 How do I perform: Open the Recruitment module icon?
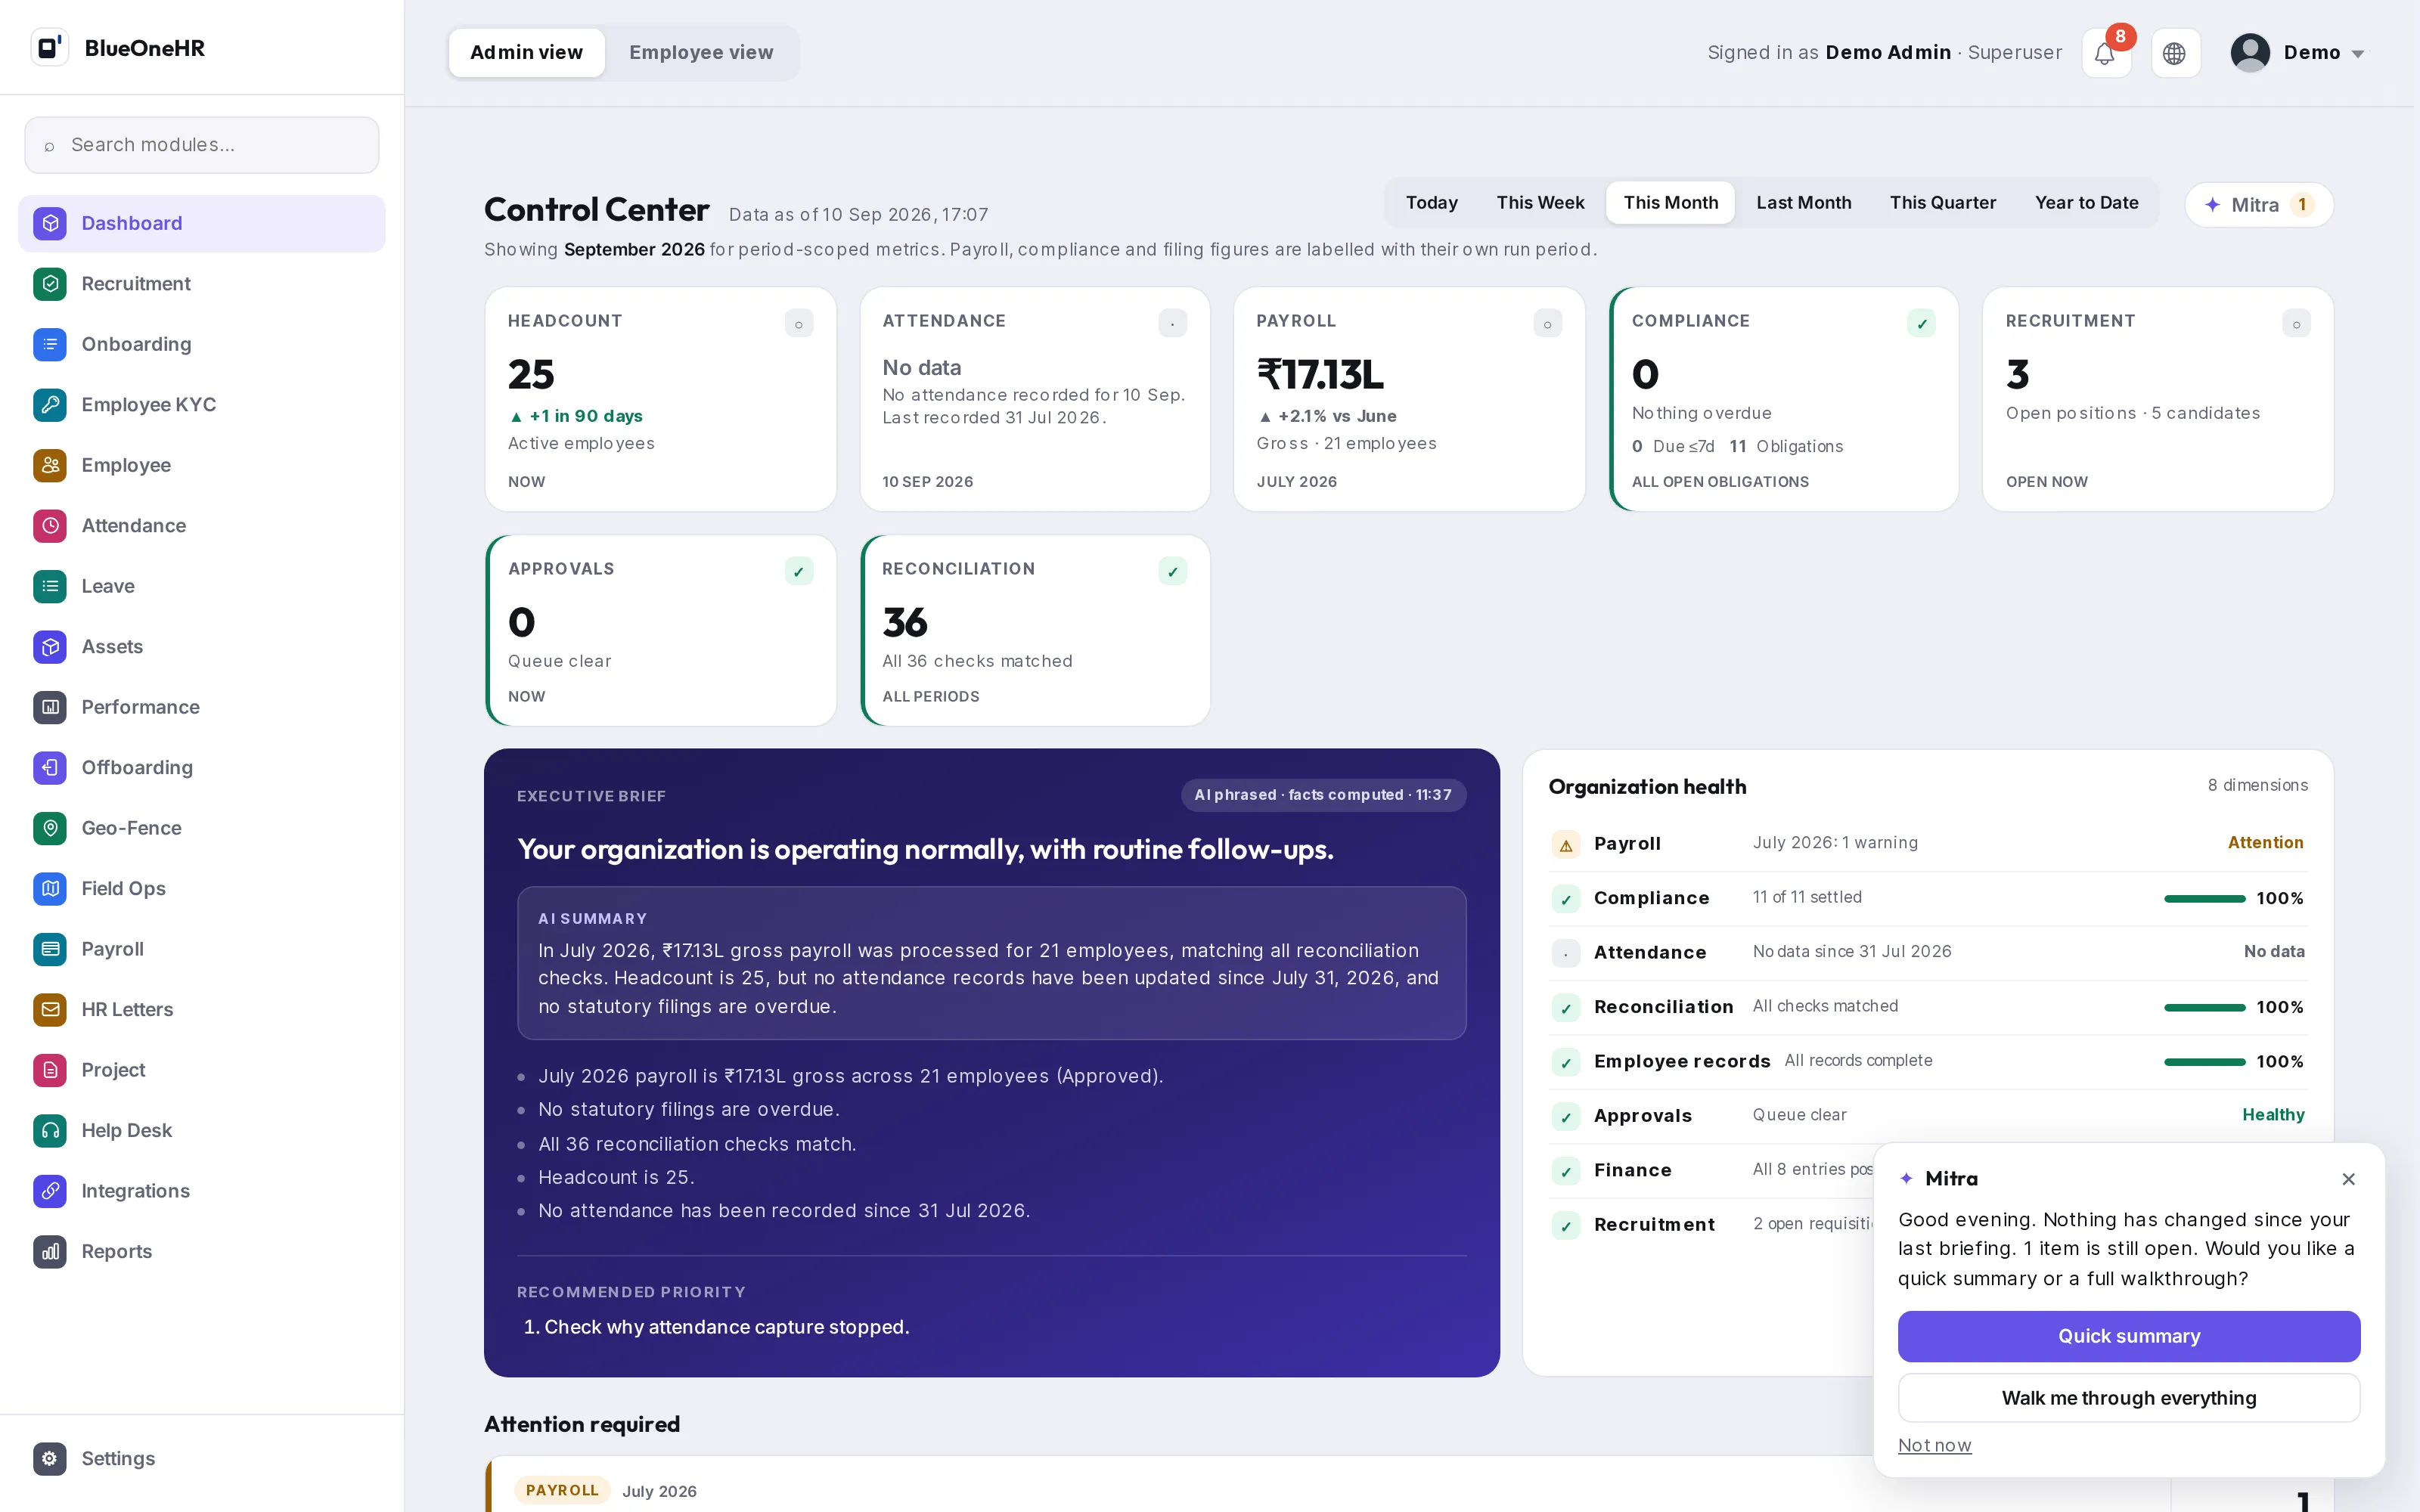pyautogui.click(x=50, y=284)
